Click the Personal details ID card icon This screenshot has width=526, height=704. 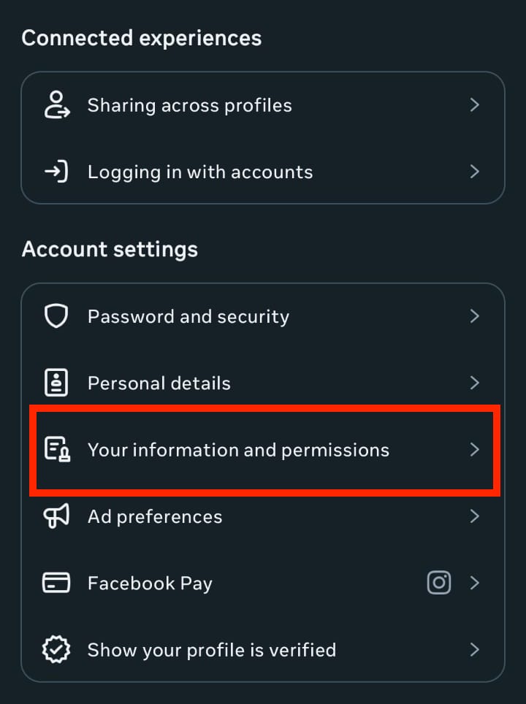56,383
